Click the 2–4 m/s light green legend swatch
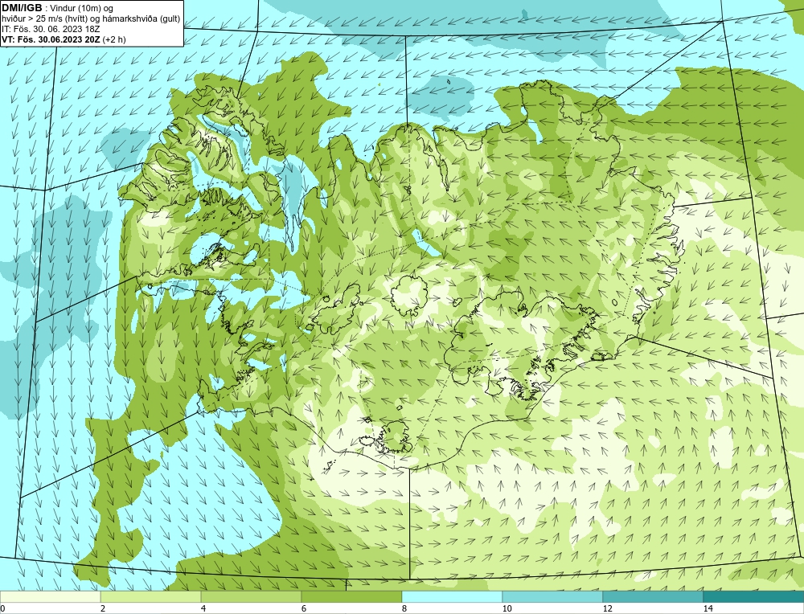 (x=151, y=597)
